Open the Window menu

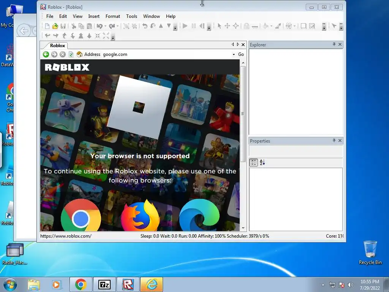[x=151, y=16]
